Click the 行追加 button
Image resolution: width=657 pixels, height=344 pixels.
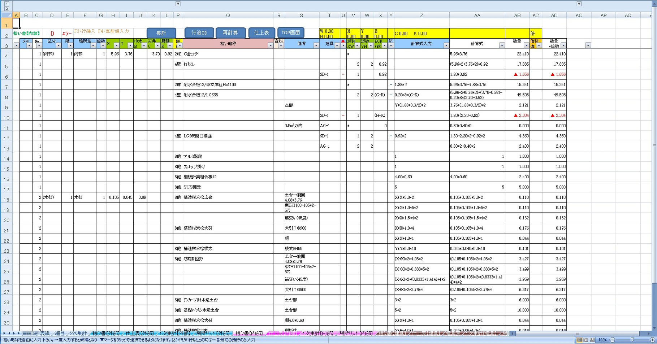(199, 33)
